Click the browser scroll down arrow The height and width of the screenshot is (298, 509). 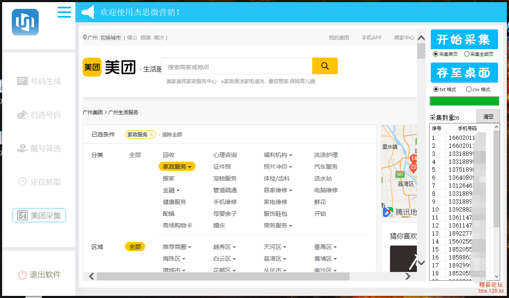pos(422,263)
